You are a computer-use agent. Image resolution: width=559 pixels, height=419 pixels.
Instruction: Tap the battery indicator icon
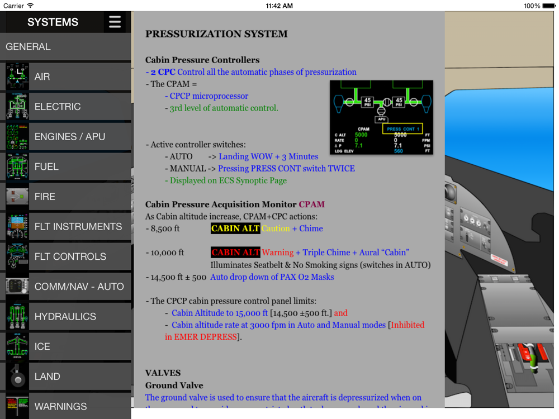pyautogui.click(x=549, y=6)
